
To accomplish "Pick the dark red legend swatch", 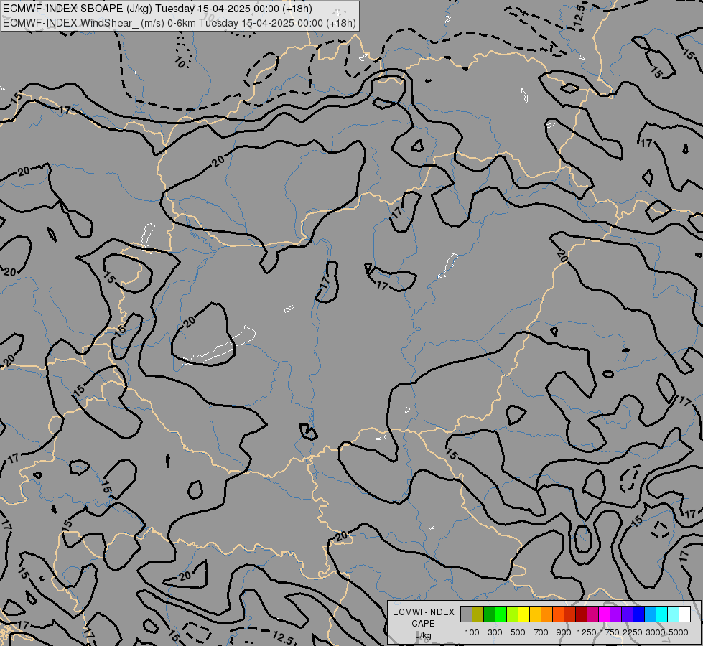I will click(x=581, y=614).
